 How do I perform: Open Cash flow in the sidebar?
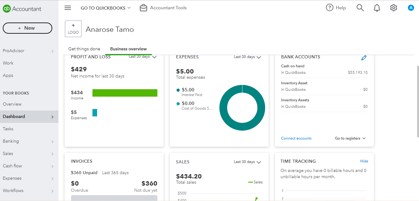coord(12,166)
